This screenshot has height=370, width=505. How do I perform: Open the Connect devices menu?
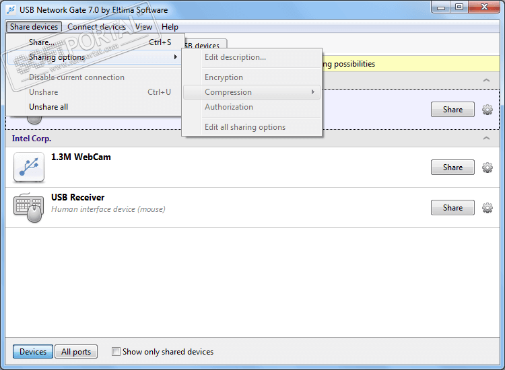(x=96, y=27)
